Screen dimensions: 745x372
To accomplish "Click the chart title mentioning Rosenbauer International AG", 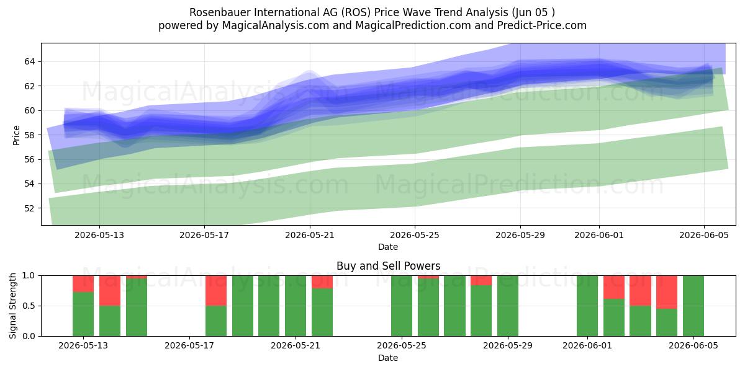I will [372, 12].
